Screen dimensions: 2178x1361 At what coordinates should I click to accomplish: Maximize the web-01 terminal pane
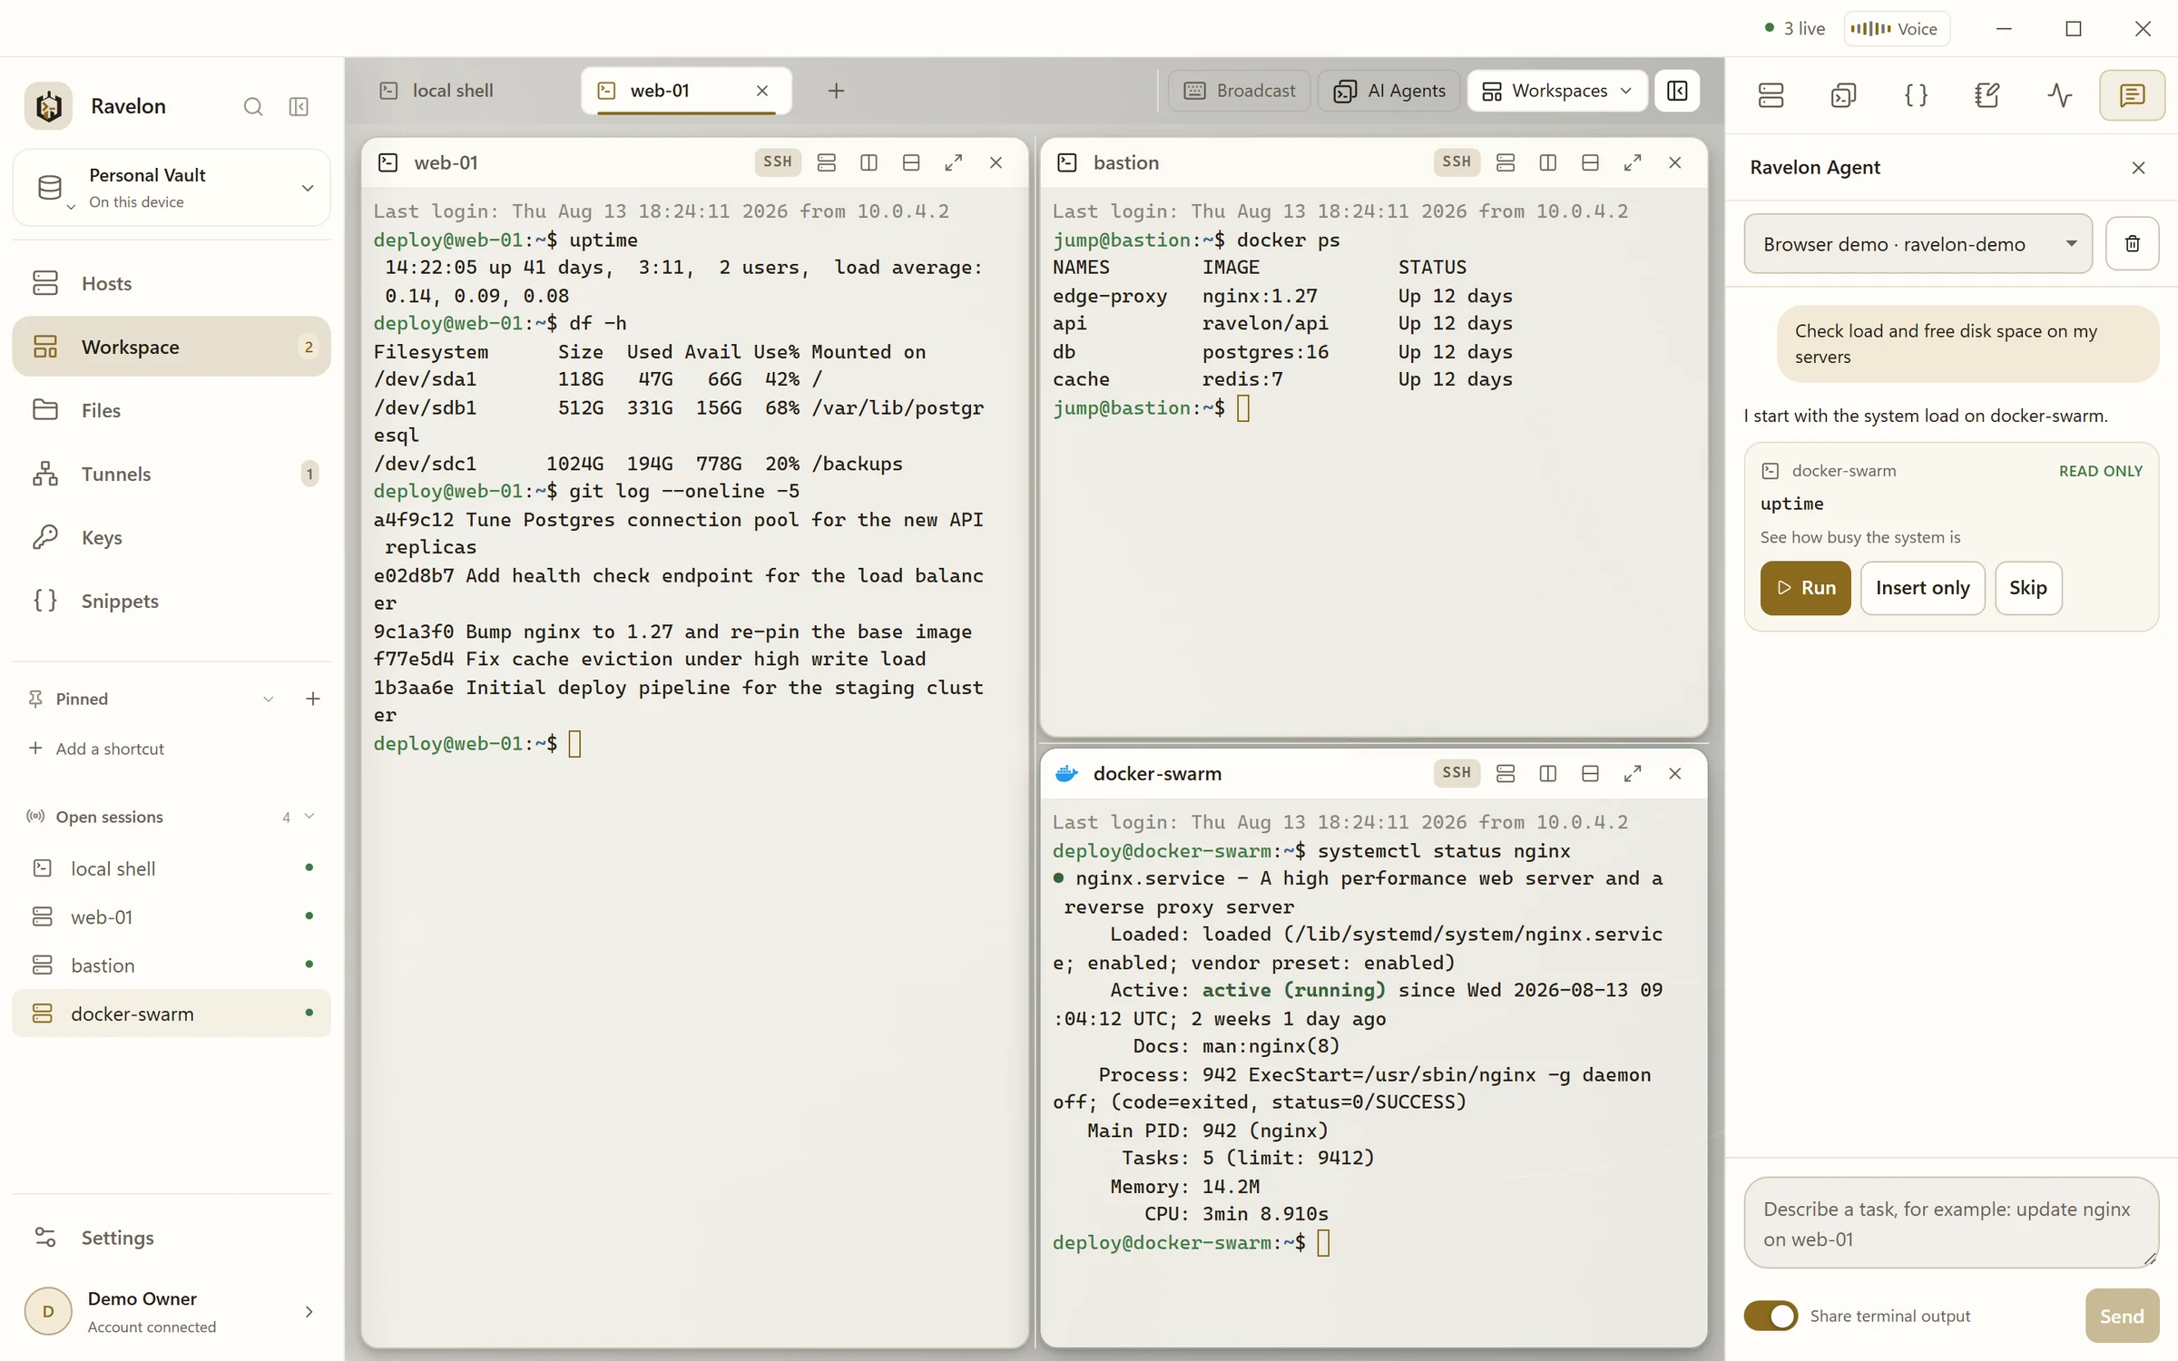953,162
